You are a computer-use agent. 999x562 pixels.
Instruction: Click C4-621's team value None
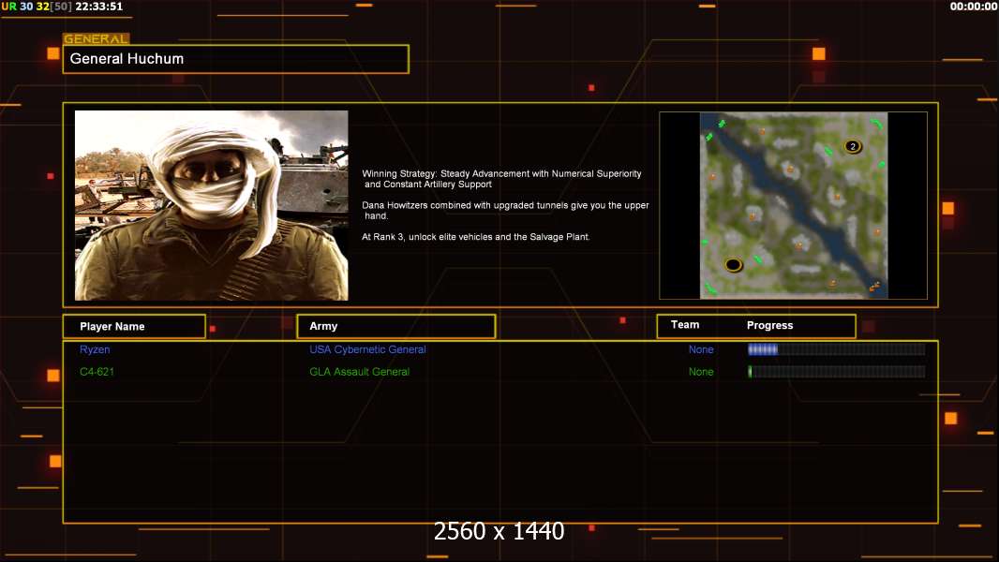point(701,372)
